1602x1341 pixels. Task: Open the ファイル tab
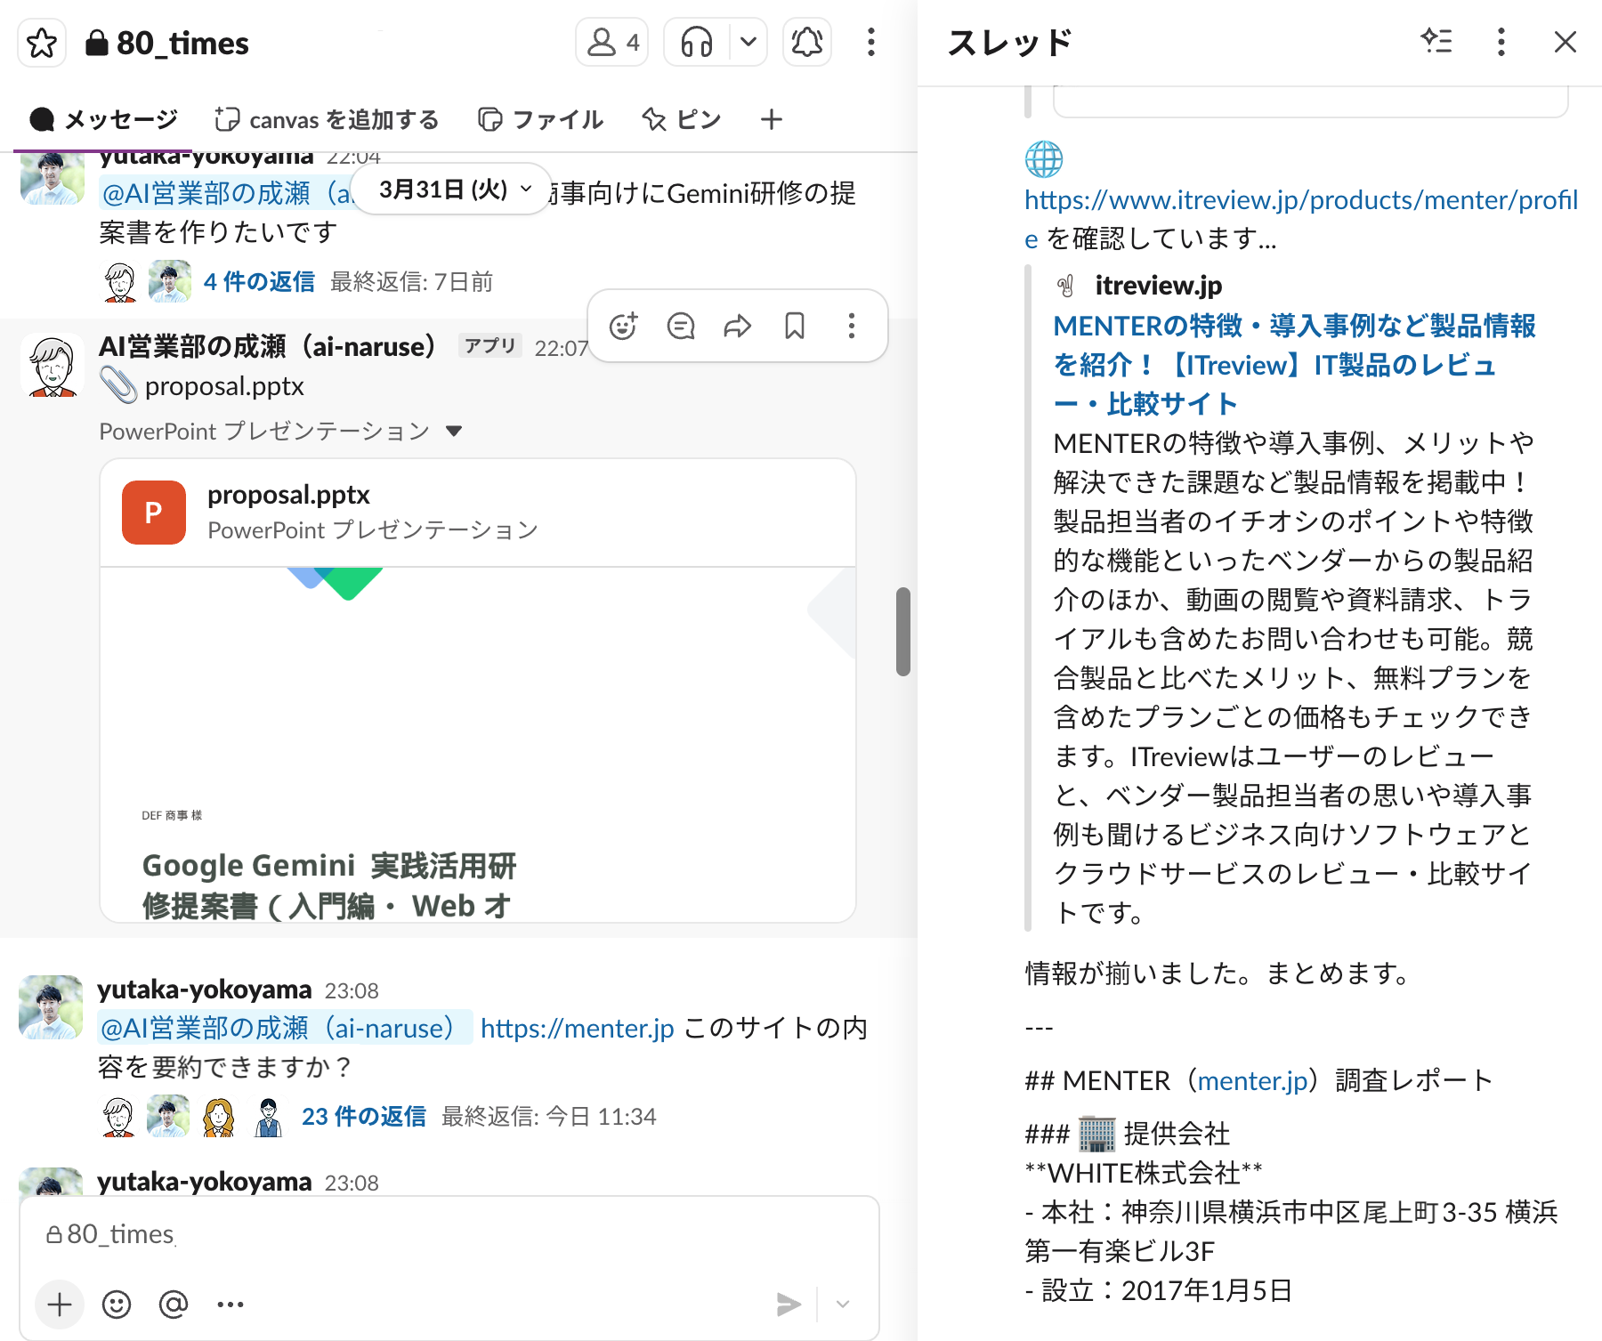coord(540,119)
